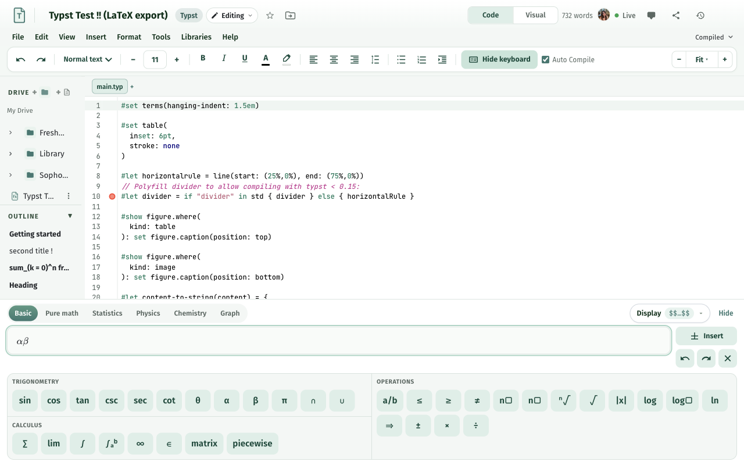Click the math input field

click(x=339, y=341)
